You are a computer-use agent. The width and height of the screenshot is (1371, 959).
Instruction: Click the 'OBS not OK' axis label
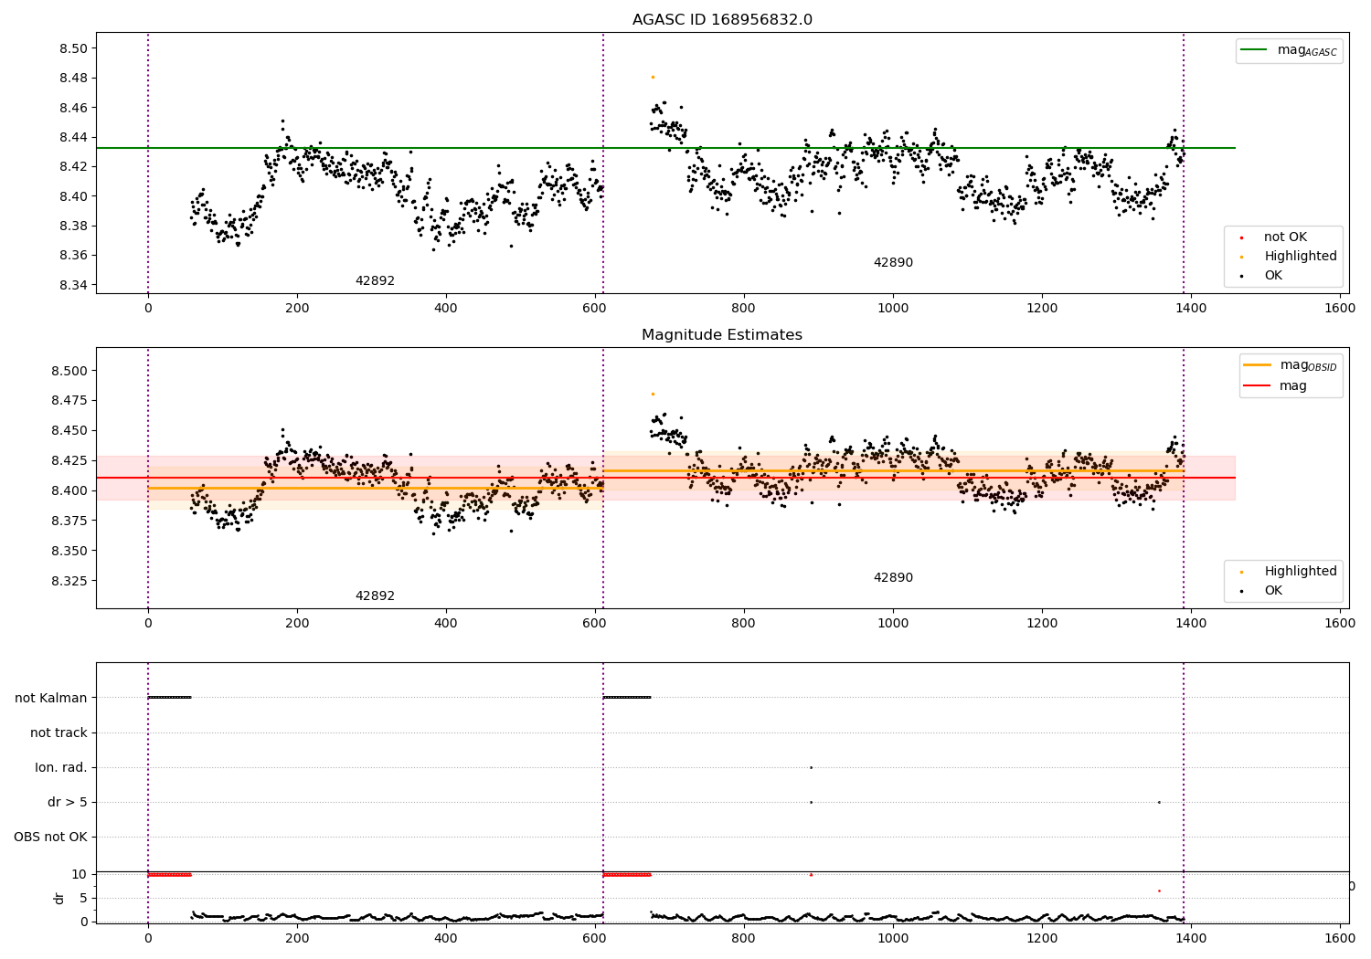[50, 837]
